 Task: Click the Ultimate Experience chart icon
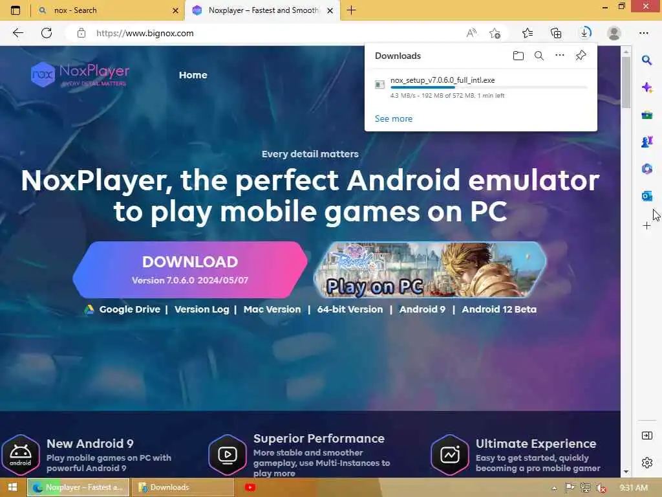coord(450,455)
